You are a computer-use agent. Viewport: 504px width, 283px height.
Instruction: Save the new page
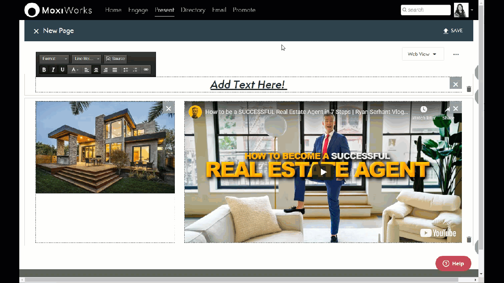point(453,31)
